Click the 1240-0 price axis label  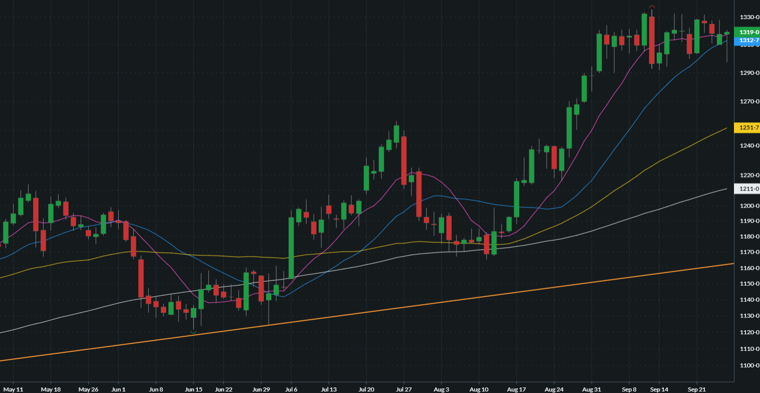click(x=749, y=146)
